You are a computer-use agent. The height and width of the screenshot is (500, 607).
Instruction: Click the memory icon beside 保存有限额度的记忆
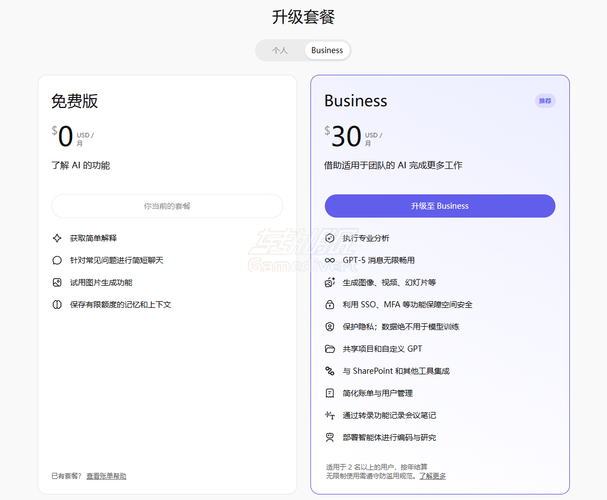click(57, 305)
